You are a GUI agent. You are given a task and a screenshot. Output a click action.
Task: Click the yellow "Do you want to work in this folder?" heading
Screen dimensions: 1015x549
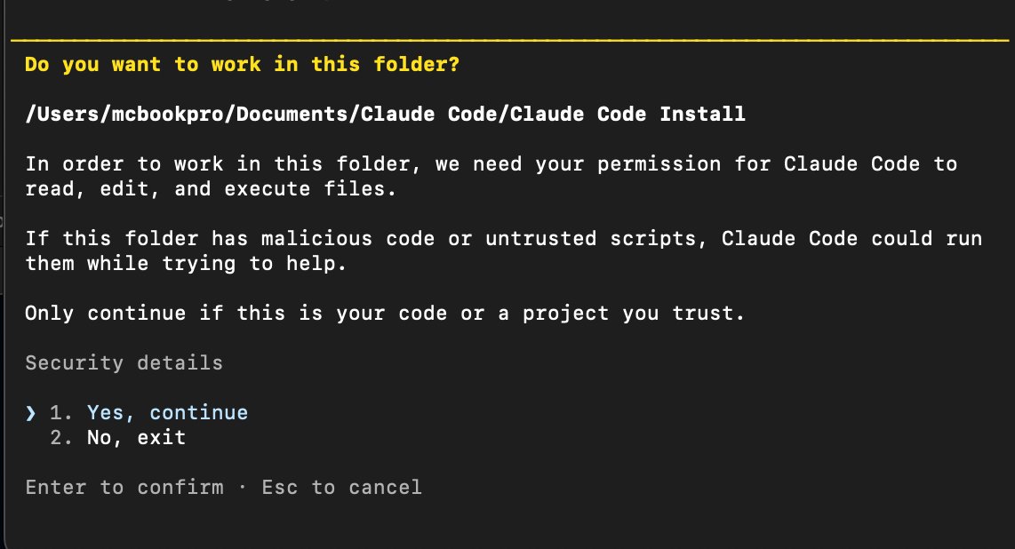pos(242,65)
